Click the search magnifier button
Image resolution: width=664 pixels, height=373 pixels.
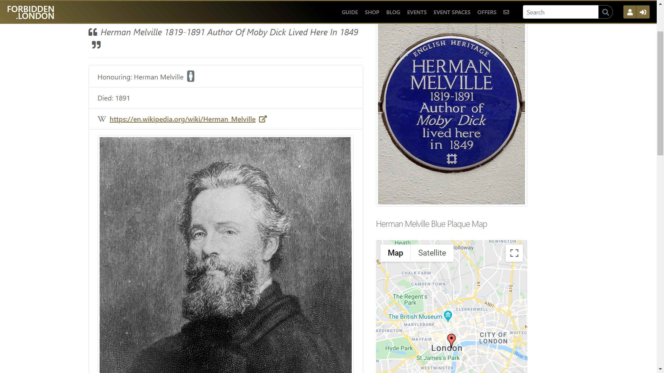tap(606, 12)
